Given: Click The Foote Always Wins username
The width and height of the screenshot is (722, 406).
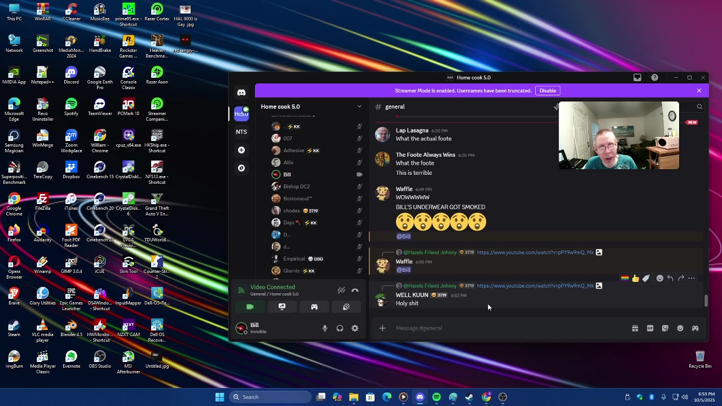Looking at the screenshot, I should coord(425,155).
